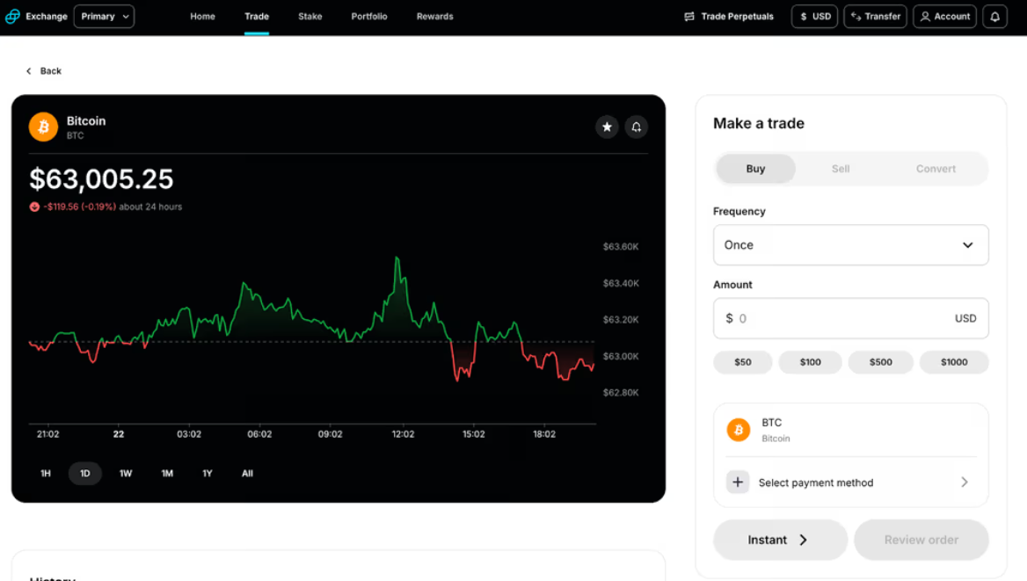The width and height of the screenshot is (1027, 581).
Task: Open the Primary account dropdown
Action: 104,16
